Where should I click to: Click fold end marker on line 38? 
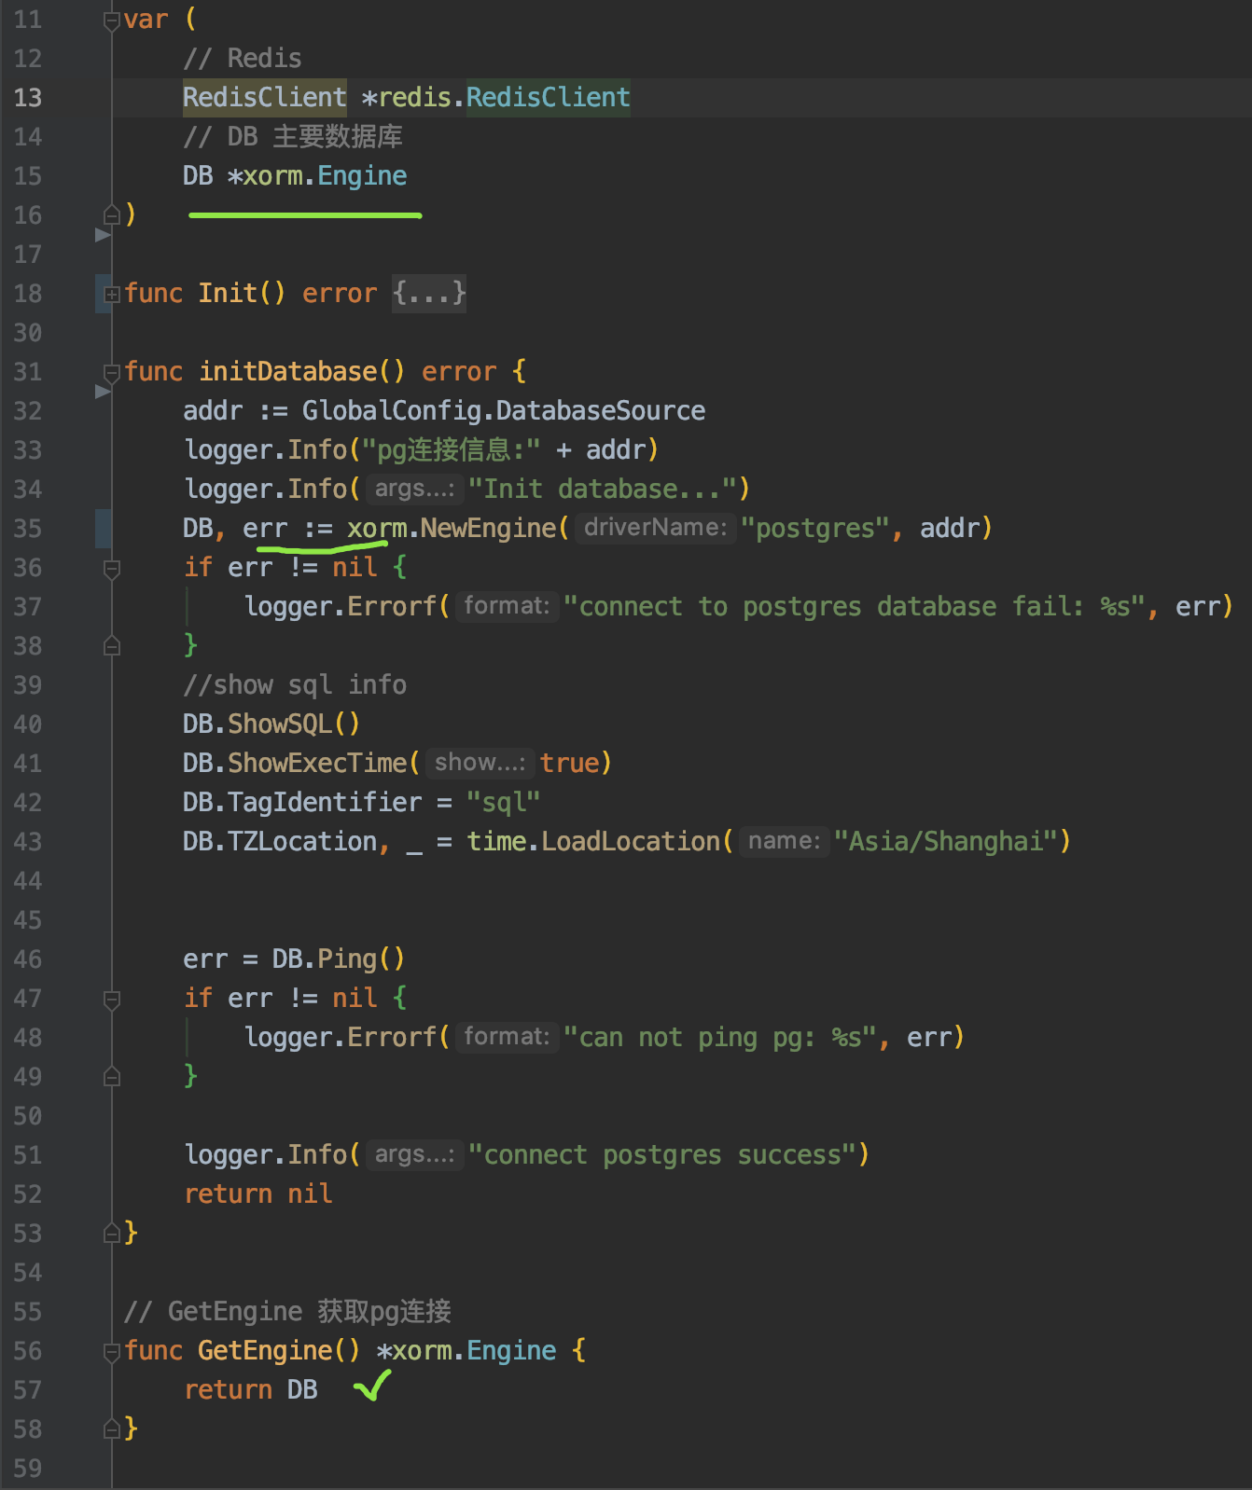point(112,646)
